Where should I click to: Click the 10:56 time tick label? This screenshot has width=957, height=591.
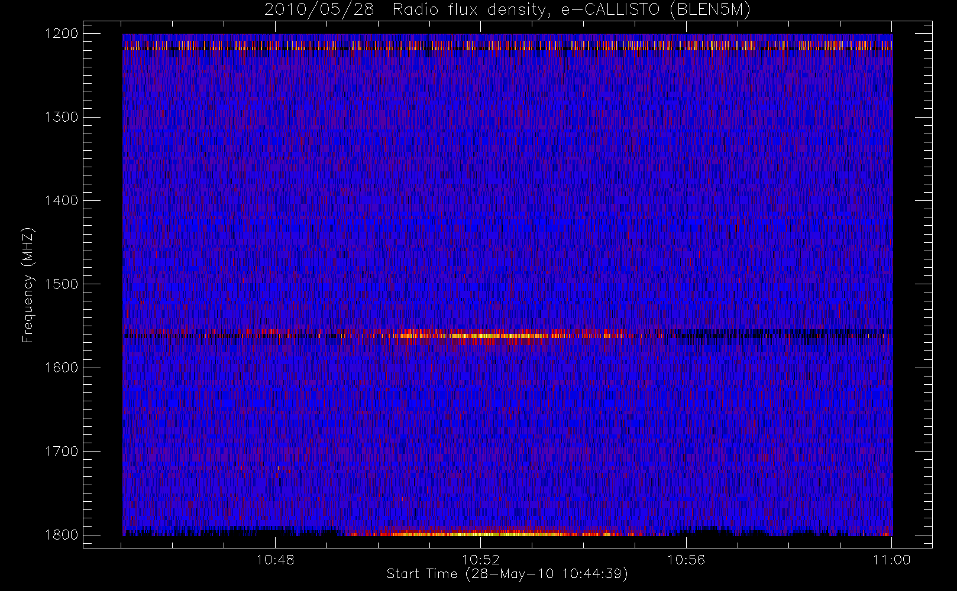pyautogui.click(x=686, y=560)
